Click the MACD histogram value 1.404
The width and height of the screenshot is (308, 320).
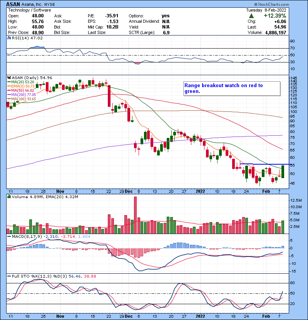(84, 237)
